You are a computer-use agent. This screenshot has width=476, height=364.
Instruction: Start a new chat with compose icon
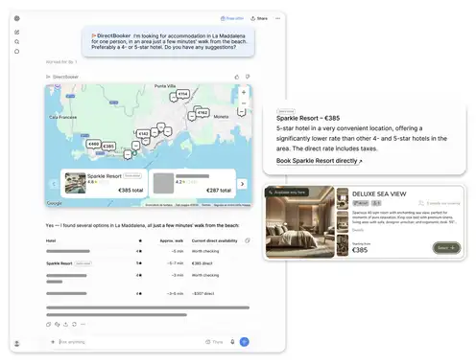(x=17, y=32)
